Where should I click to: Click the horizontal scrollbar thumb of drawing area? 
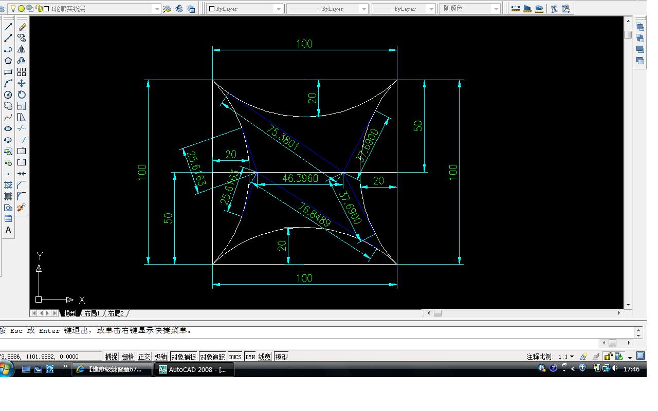coord(437,313)
